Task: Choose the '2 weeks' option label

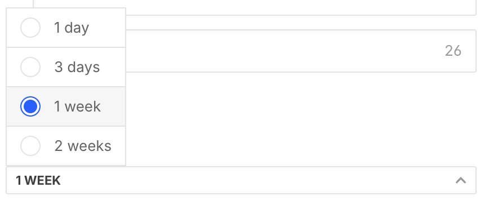Action: (x=83, y=146)
